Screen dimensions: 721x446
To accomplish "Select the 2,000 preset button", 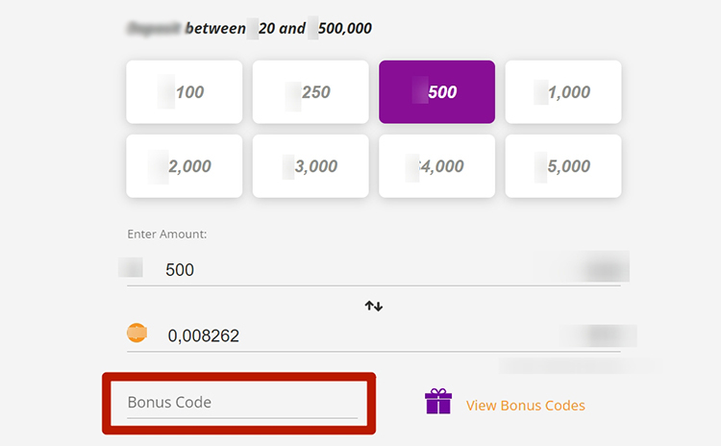I will pyautogui.click(x=184, y=166).
